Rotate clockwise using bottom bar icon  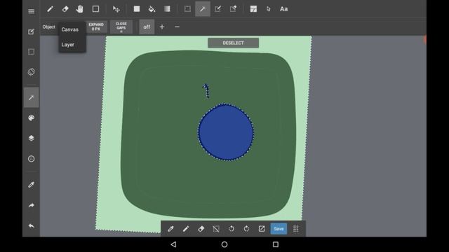(x=246, y=229)
